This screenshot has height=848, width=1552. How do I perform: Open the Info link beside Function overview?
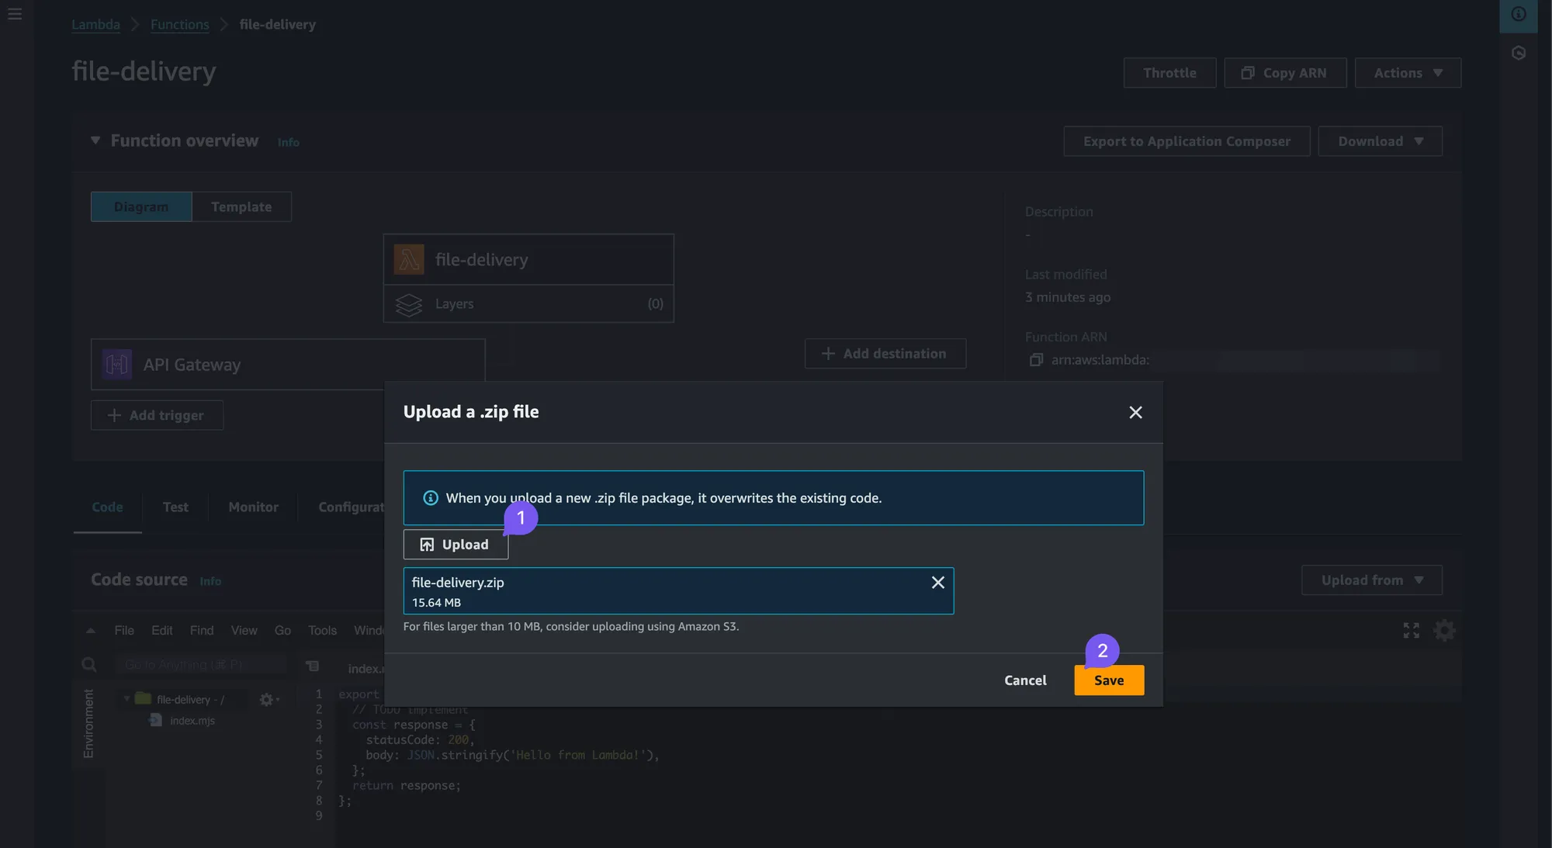[288, 142]
